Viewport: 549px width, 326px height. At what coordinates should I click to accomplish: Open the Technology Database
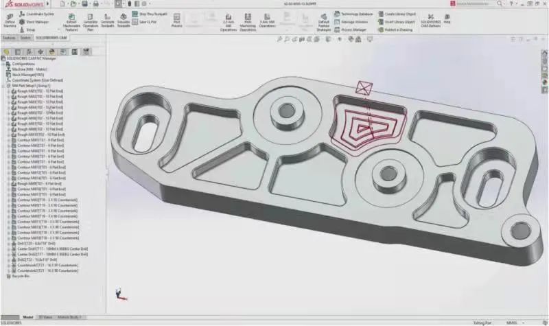[355, 14]
